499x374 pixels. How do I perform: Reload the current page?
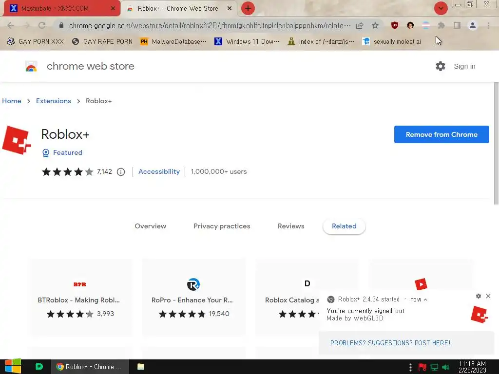coord(42,25)
